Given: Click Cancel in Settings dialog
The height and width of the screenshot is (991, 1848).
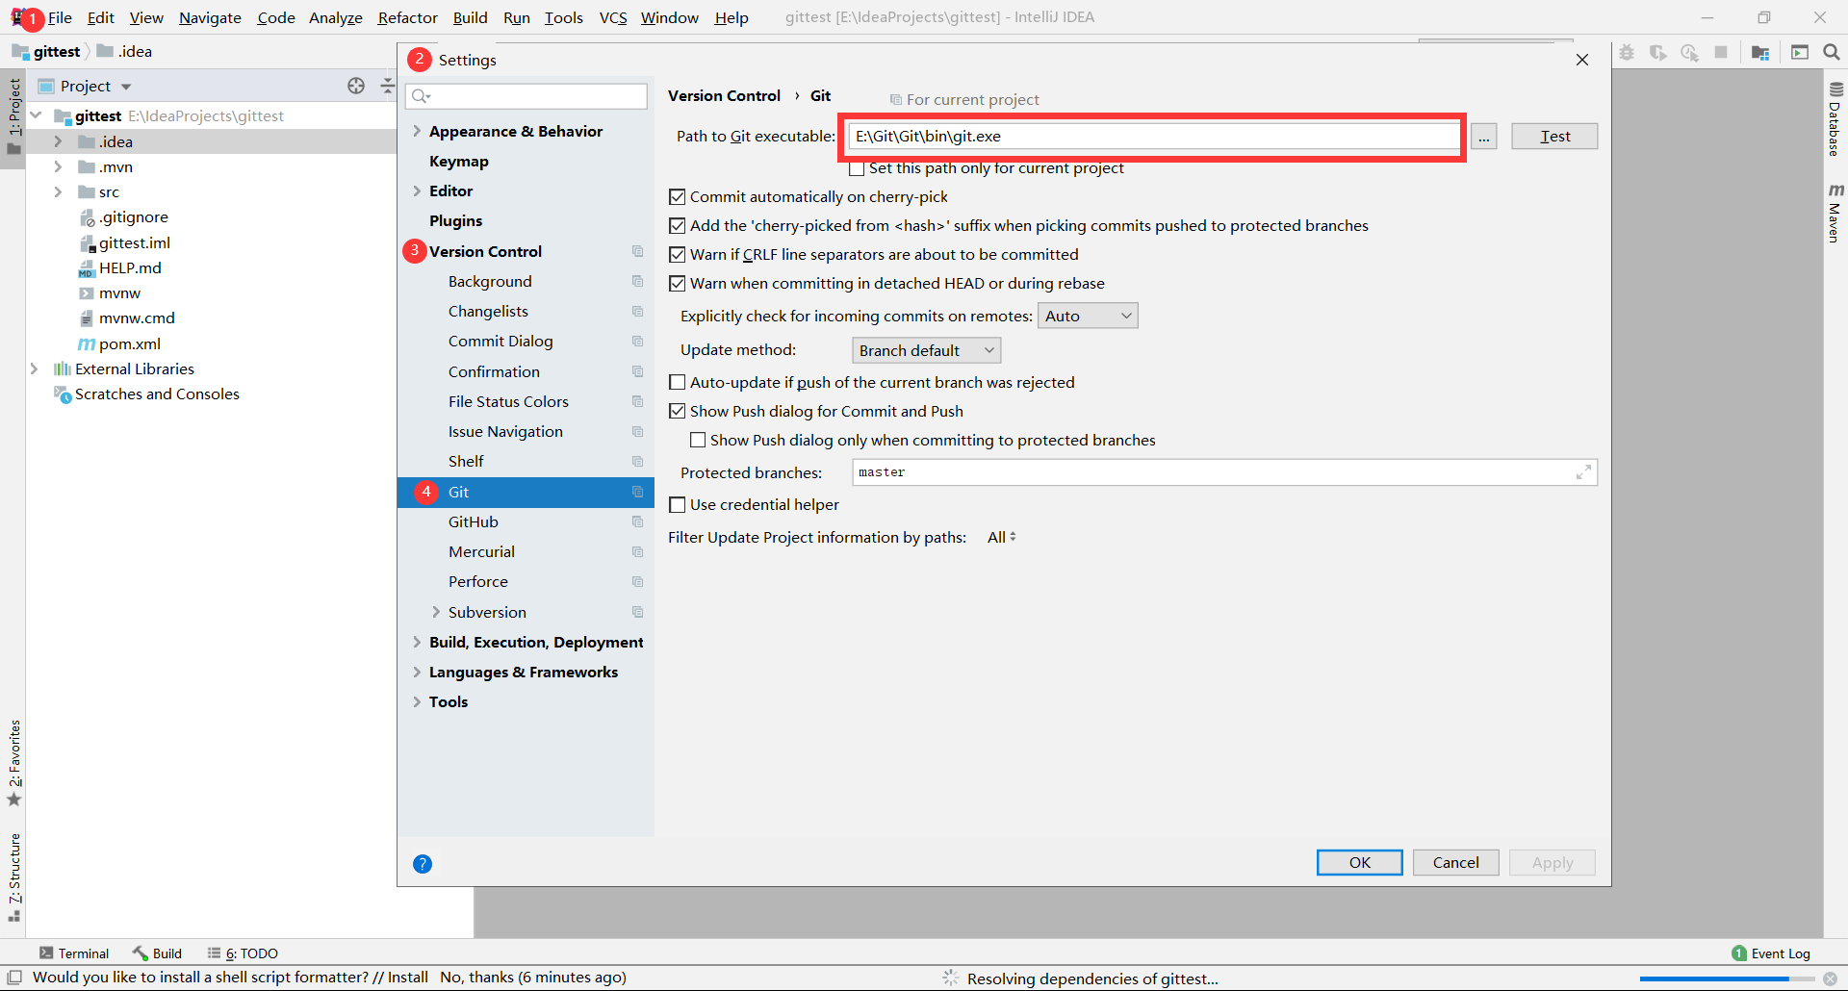Looking at the screenshot, I should coord(1455,862).
